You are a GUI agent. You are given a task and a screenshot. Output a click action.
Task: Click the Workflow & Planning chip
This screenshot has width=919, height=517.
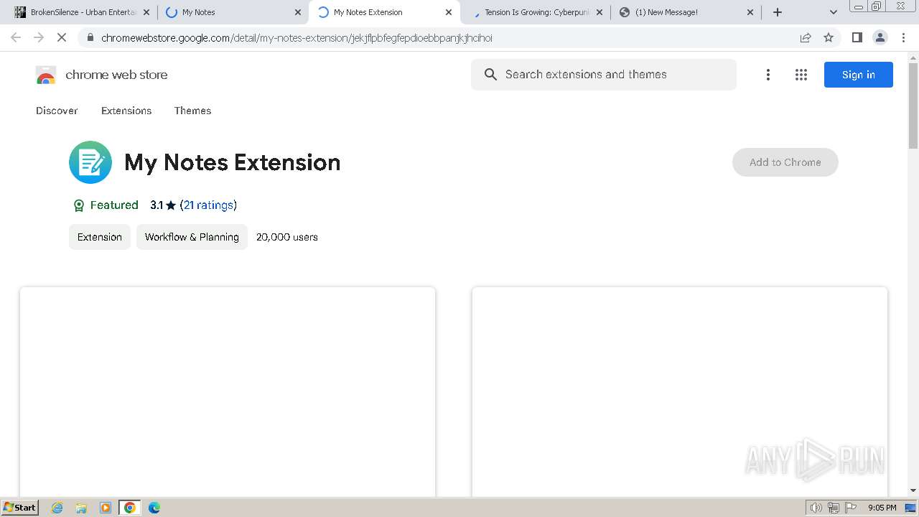click(x=192, y=237)
